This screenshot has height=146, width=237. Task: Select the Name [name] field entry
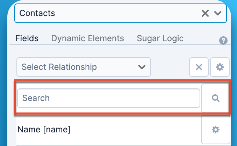(44, 130)
